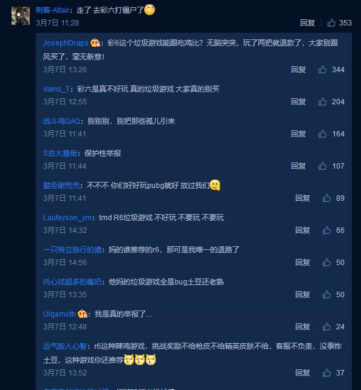361x390 pixels.
Task: Thumbs-up Laufeyson_ym's reply with 66 likes
Action: pyautogui.click(x=326, y=230)
